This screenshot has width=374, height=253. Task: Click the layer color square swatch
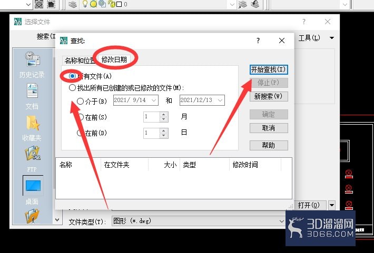(119, 4)
